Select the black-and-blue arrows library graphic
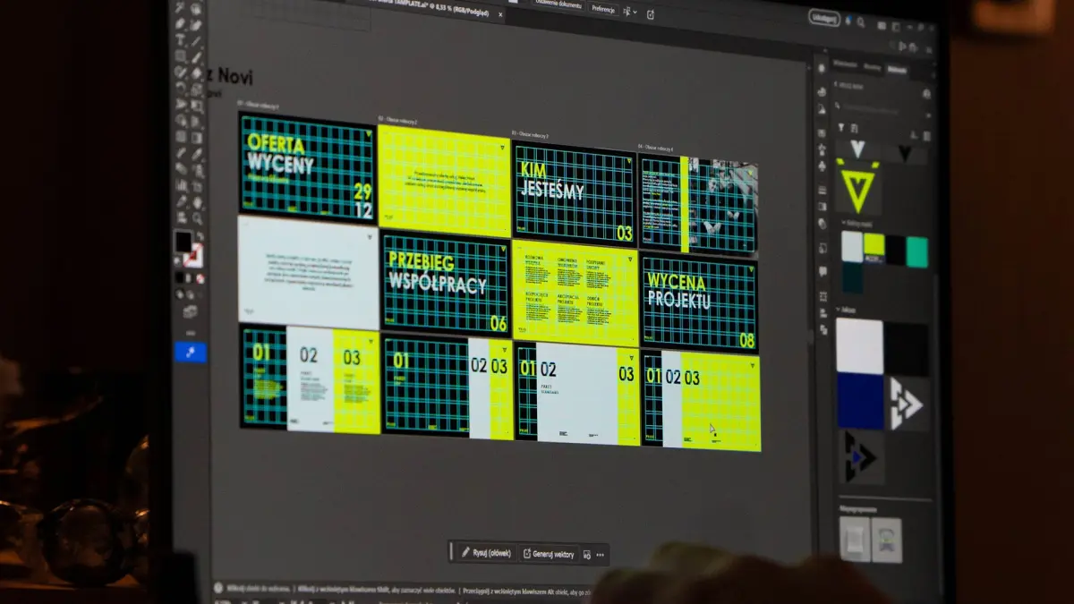 (x=861, y=457)
